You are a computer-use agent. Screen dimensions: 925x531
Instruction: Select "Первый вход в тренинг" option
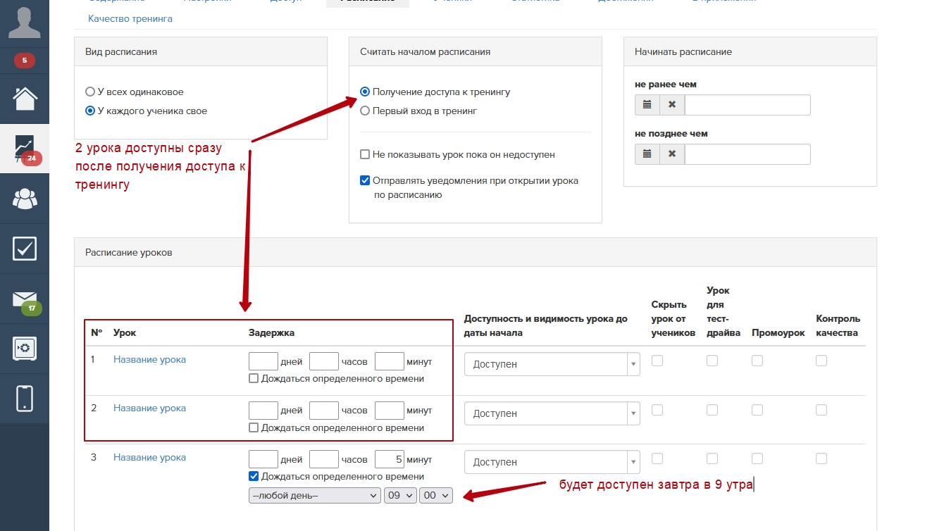(365, 111)
